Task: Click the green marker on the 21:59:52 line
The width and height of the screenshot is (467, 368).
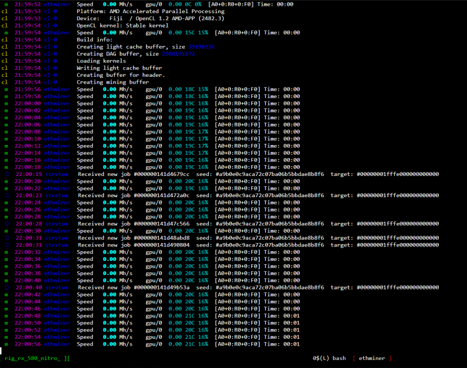Action: [x=5, y=5]
